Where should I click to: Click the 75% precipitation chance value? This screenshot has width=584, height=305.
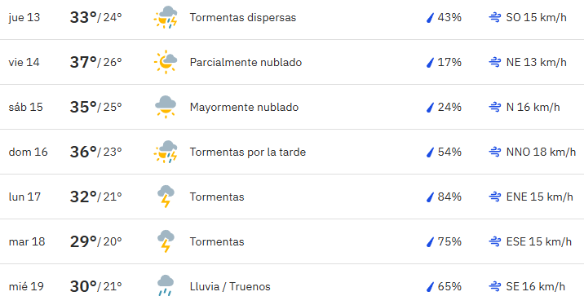pyautogui.click(x=449, y=241)
